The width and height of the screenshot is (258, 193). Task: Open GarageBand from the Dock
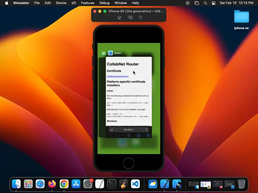pos(123,184)
